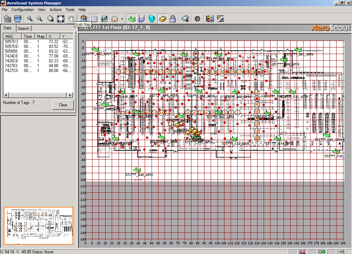Click the dark cell mask grid icon
Image resolution: width=352 pixels, height=254 pixels.
pyautogui.click(x=104, y=19)
